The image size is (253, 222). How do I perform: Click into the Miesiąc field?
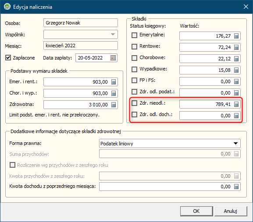81,46
